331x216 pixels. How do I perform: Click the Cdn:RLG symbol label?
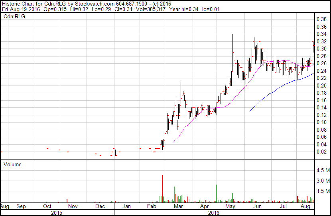pyautogui.click(x=14, y=16)
